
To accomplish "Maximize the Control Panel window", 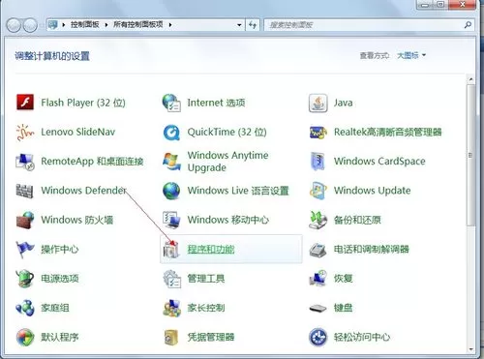I will tap(440, 5).
